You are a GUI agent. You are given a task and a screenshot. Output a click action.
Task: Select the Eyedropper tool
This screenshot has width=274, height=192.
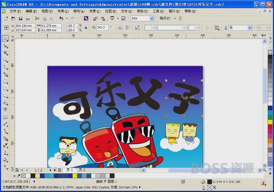point(5,145)
